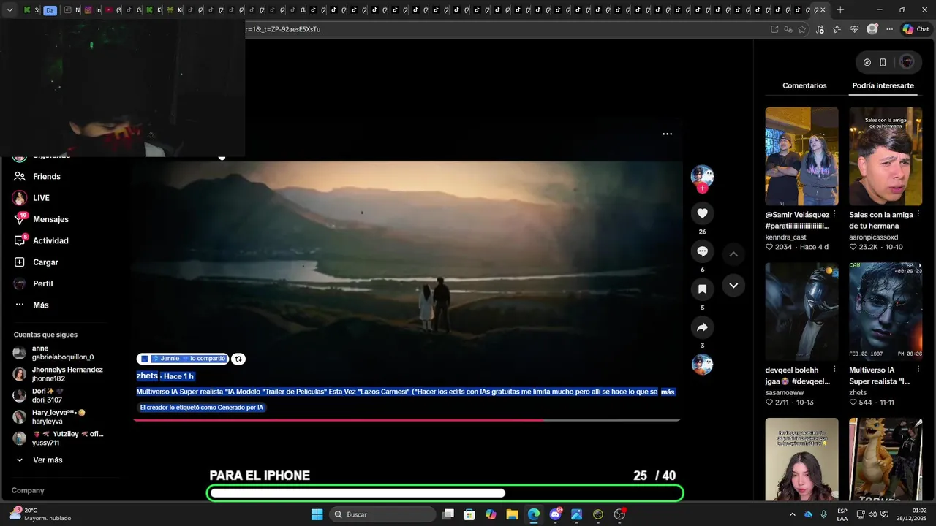Screen dimensions: 936x526
Task: Open the browser tab list dropdown arrow
Action: click(x=10, y=10)
